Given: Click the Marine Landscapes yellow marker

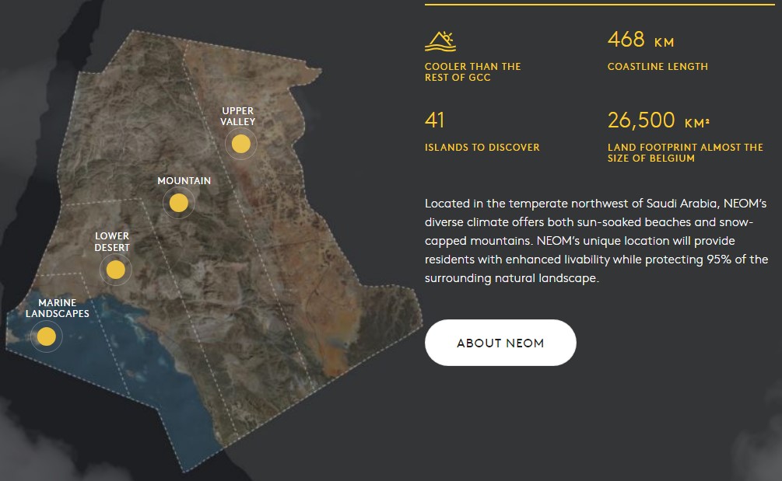Looking at the screenshot, I should (x=47, y=336).
